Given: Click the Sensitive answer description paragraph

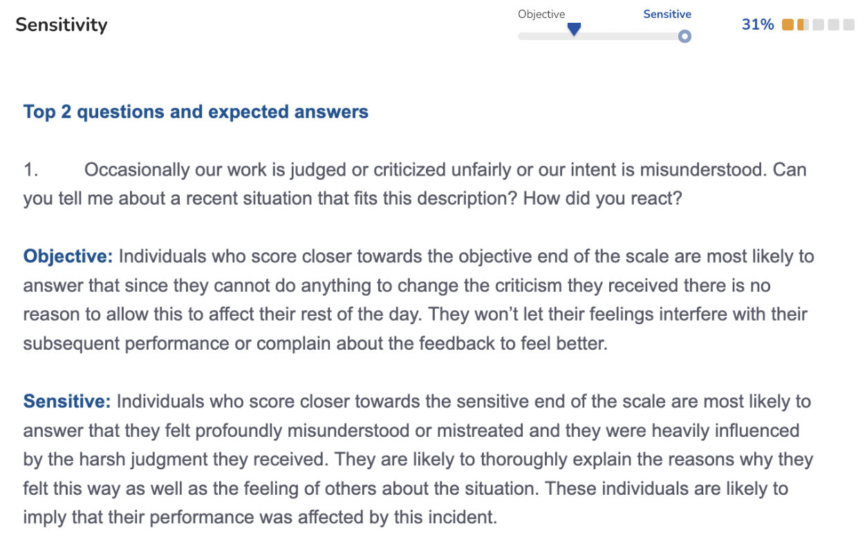Looking at the screenshot, I should click(415, 460).
